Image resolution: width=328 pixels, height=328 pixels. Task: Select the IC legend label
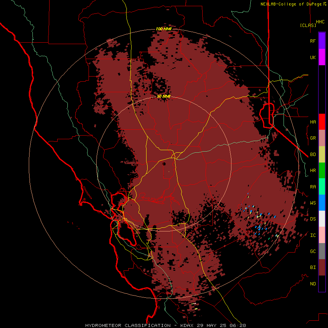click(x=313, y=235)
